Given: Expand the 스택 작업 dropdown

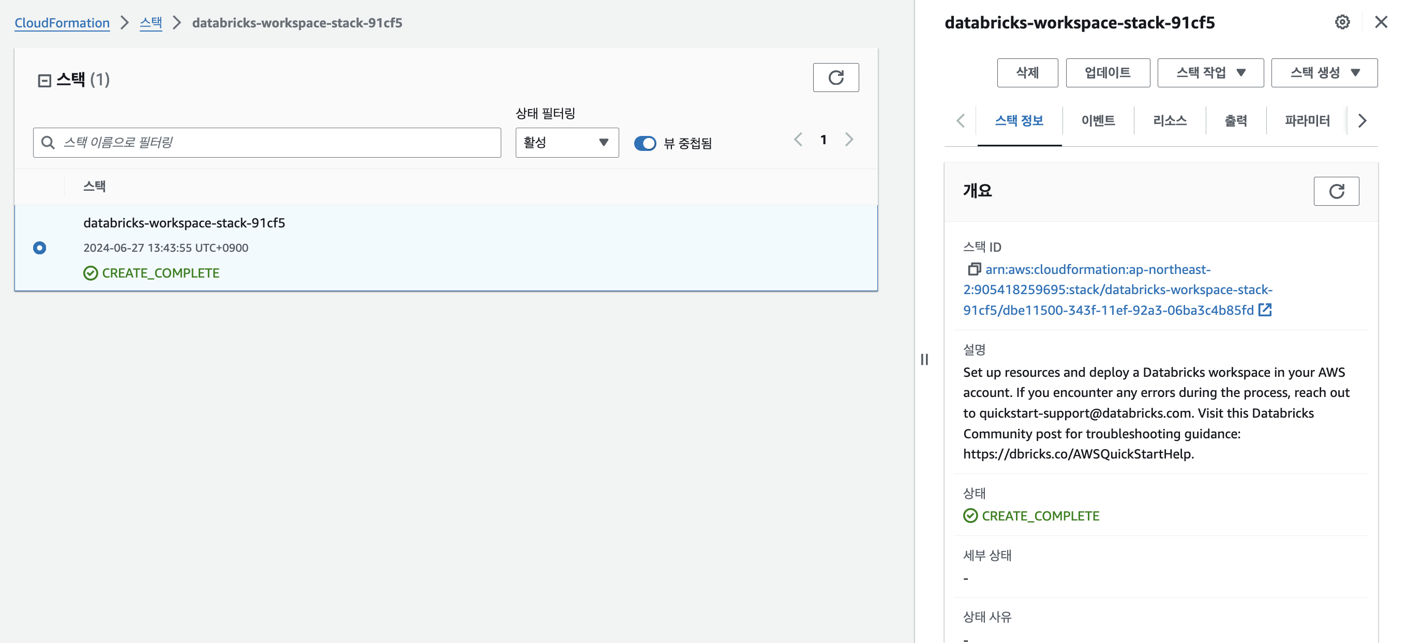Looking at the screenshot, I should 1210,72.
